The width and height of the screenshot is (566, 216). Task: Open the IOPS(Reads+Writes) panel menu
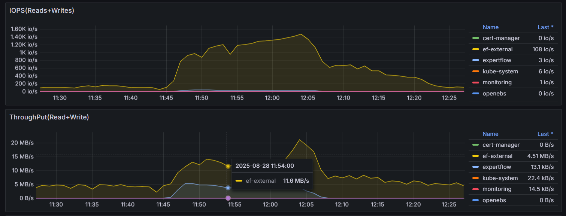coord(41,11)
